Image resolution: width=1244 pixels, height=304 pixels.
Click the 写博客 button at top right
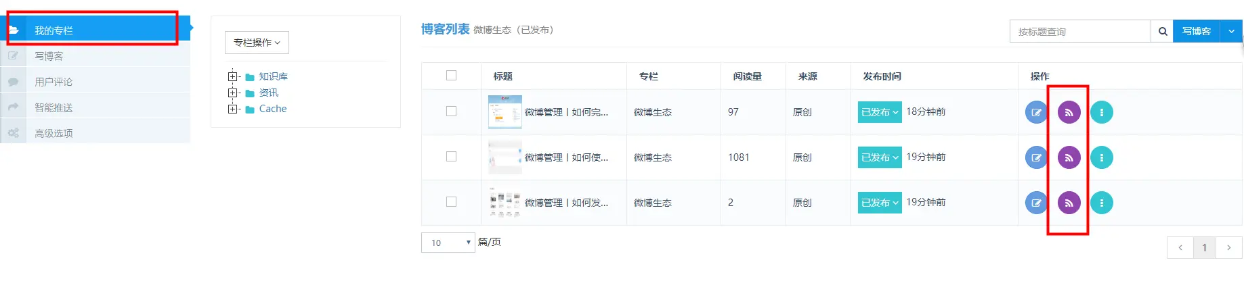(x=1196, y=31)
